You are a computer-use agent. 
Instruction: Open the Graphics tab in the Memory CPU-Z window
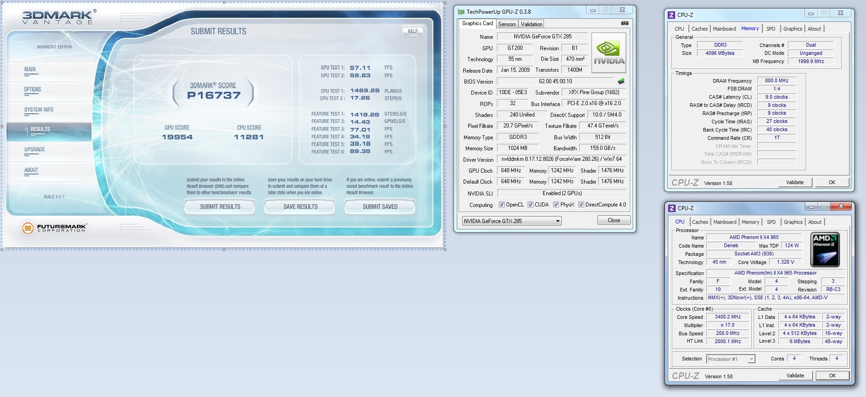tap(792, 29)
